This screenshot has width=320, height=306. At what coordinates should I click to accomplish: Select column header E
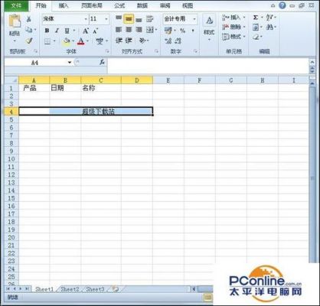tap(168, 80)
